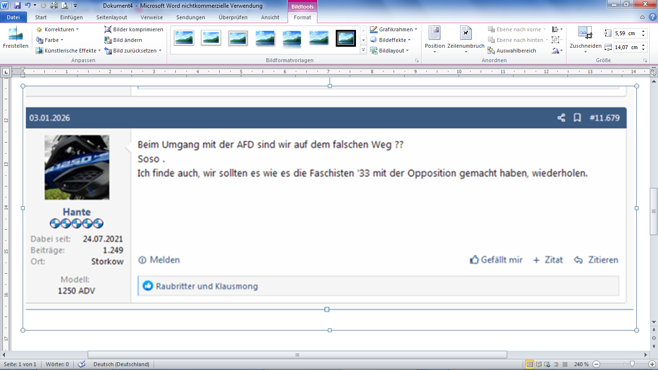Open the Zeilenumbruch text wrap tool
The image size is (658, 370).
[x=465, y=34]
